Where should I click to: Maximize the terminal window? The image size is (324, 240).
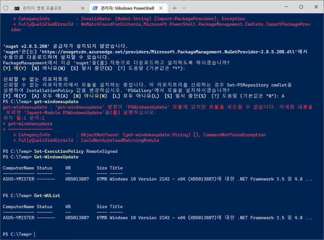[301, 7]
